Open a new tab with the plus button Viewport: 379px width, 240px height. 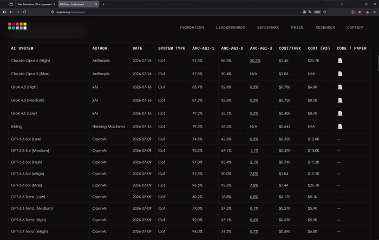coord(103,4)
